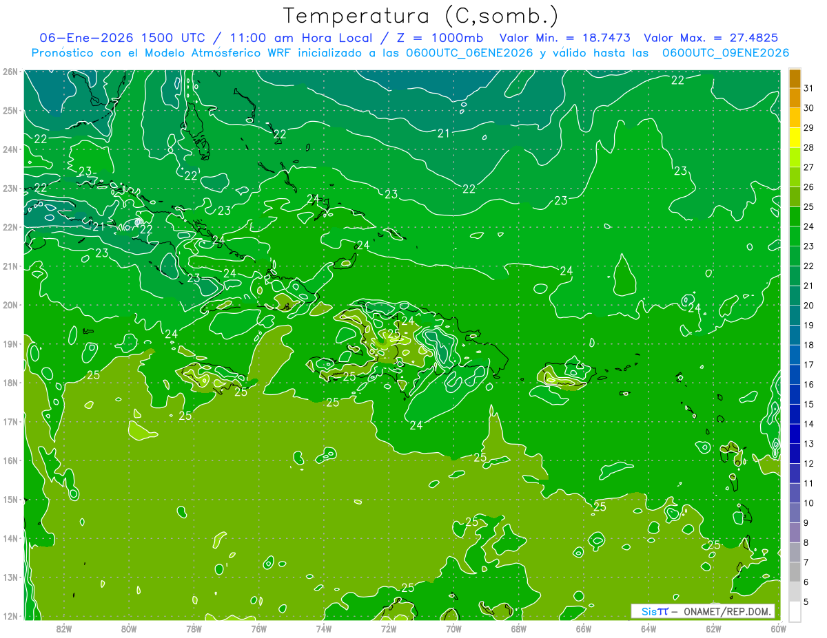Click the "27" color scale label
The image size is (827, 638).
(x=808, y=167)
